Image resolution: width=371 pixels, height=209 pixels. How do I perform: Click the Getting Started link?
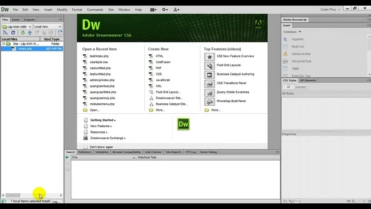coord(103,120)
